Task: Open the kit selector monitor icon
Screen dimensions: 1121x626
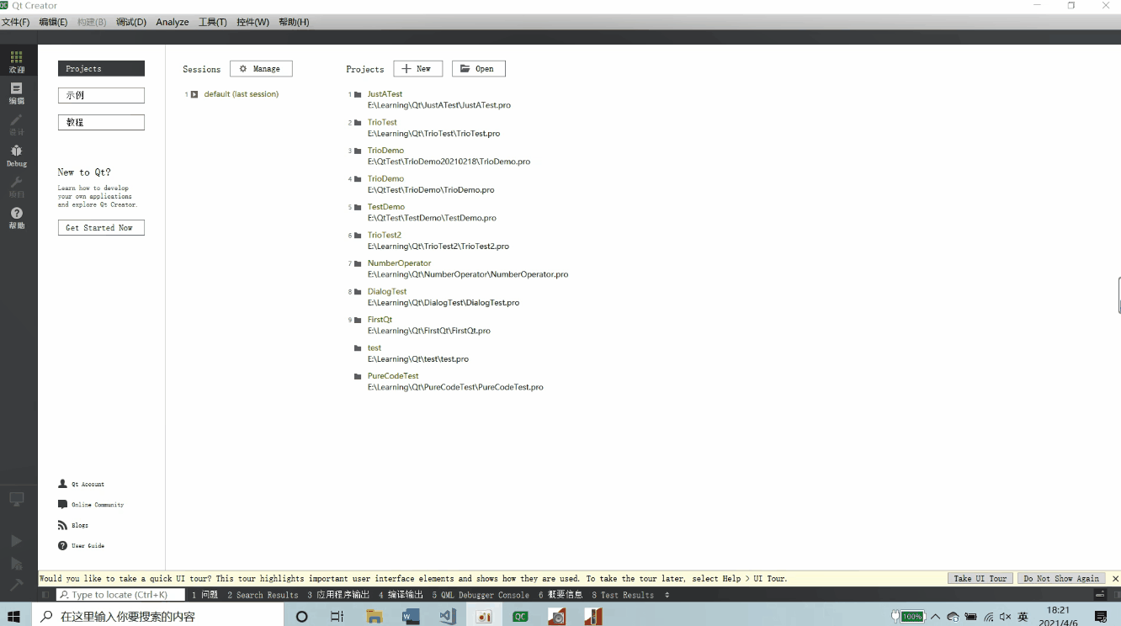Action: click(17, 500)
